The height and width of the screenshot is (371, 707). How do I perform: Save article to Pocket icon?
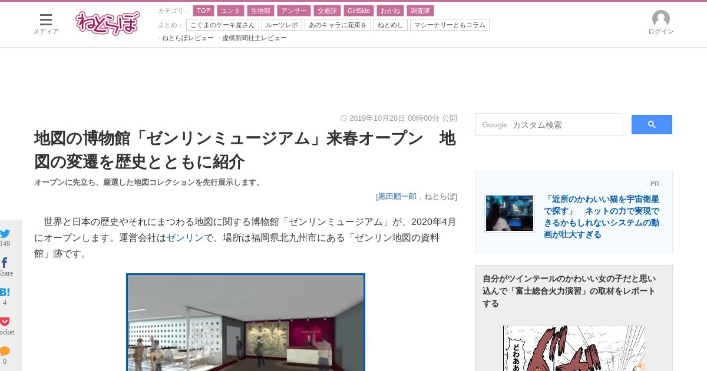pyautogui.click(x=5, y=322)
